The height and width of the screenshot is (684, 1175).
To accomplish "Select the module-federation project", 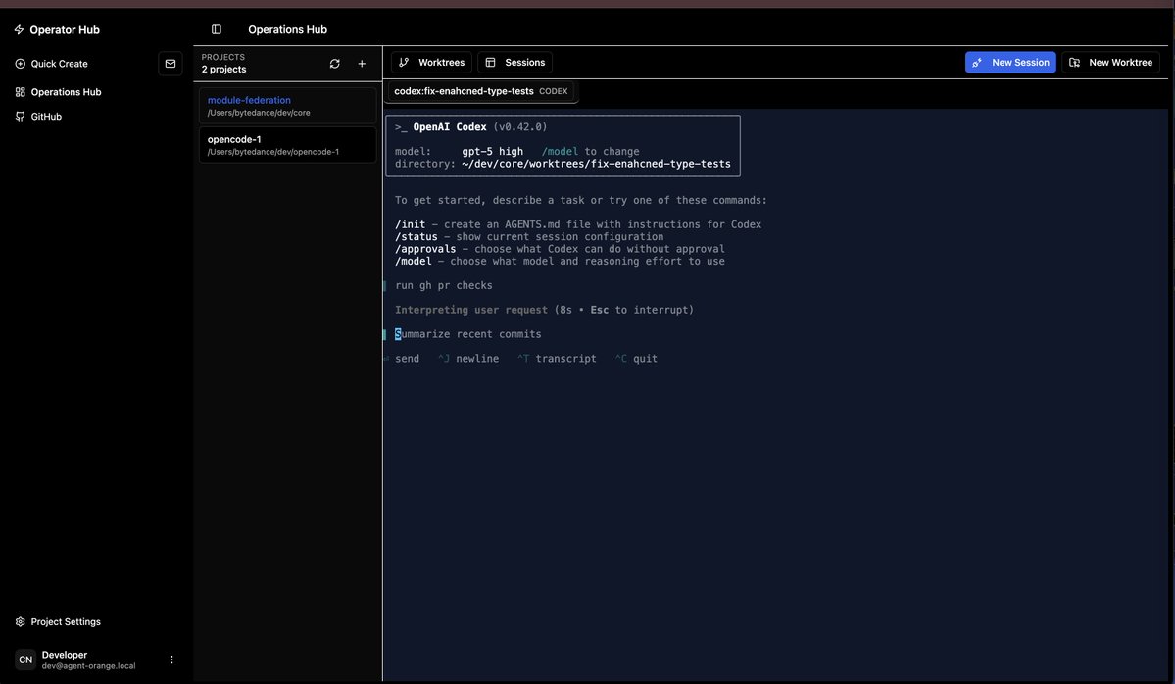I will pos(288,106).
